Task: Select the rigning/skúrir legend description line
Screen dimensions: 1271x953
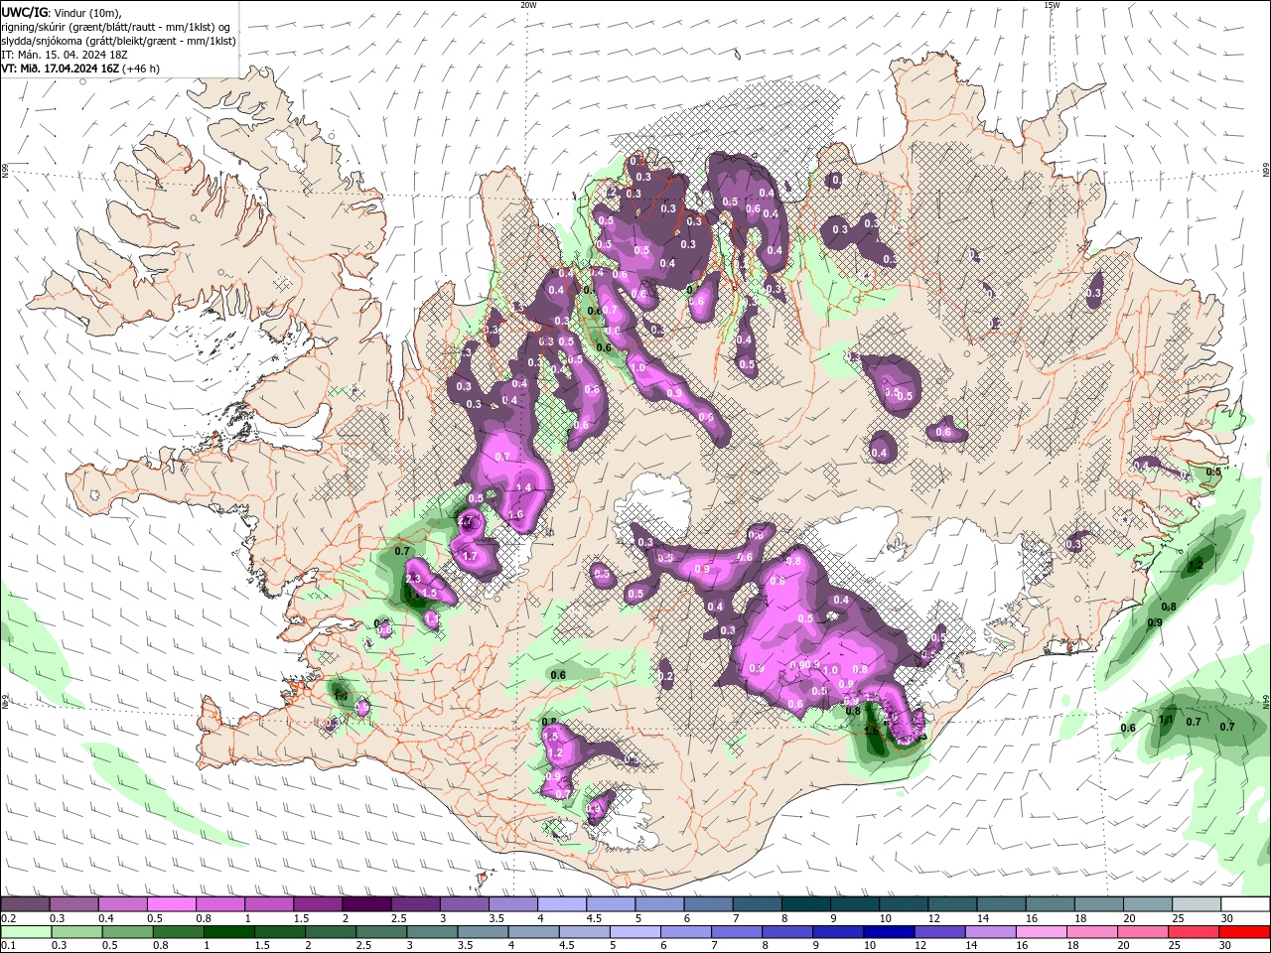Action: click(116, 26)
